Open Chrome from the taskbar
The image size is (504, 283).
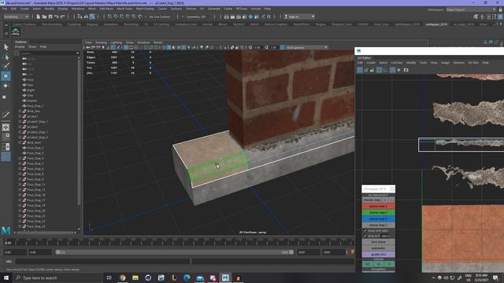click(123, 277)
